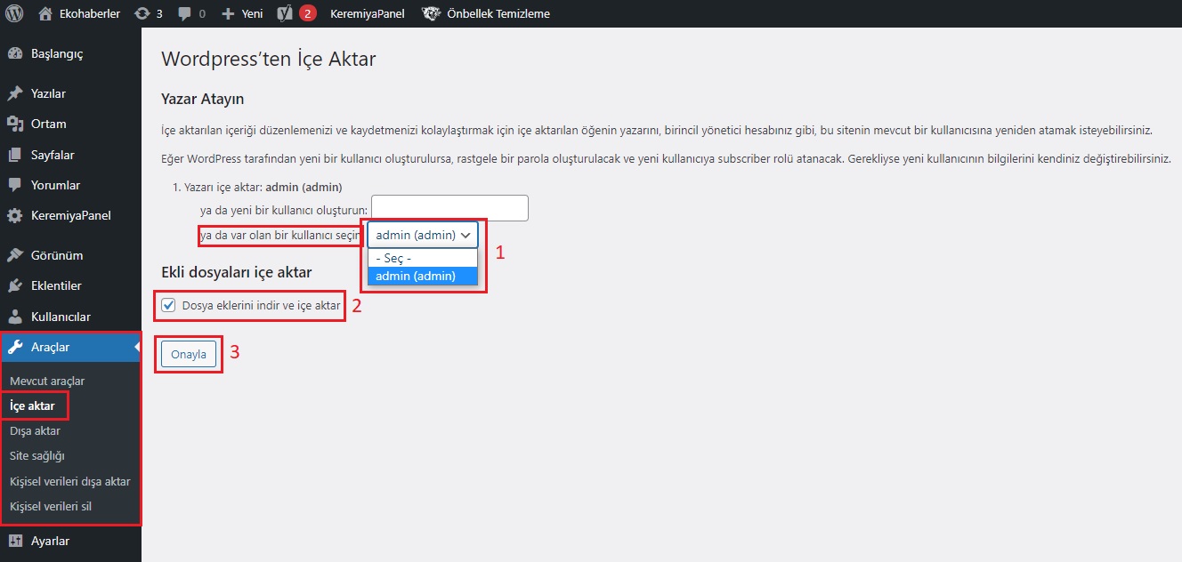Open Kişisel verileri sil link
This screenshot has height=562, width=1182.
pyautogui.click(x=51, y=506)
